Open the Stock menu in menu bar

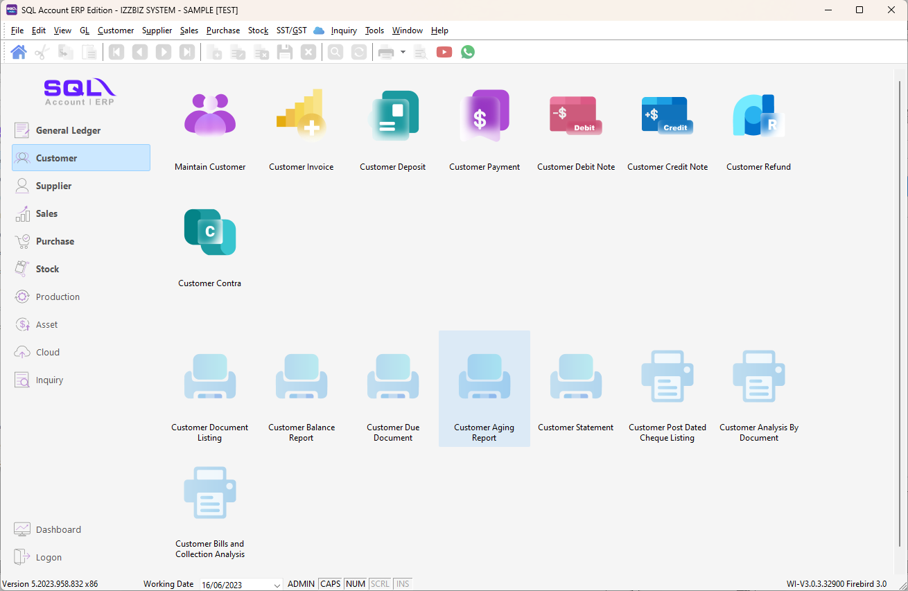(x=258, y=30)
